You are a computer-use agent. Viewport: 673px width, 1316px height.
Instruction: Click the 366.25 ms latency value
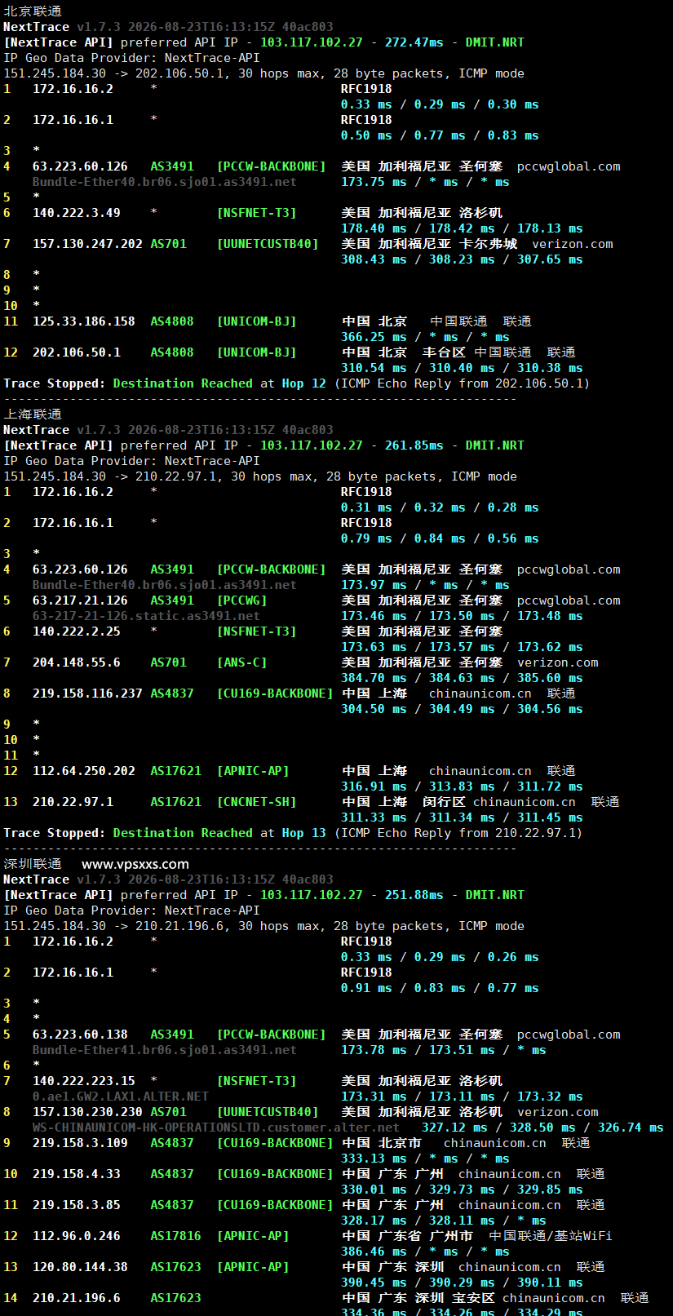[374, 337]
